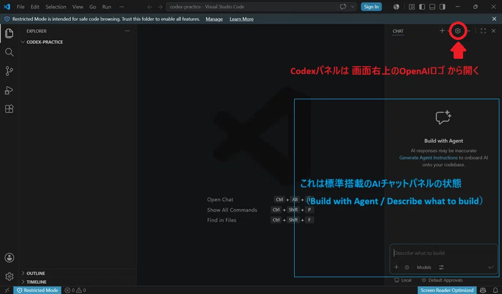Viewport: 502px width, 294px height.
Task: Dismiss the Restricted Mode banner
Action: 494,19
